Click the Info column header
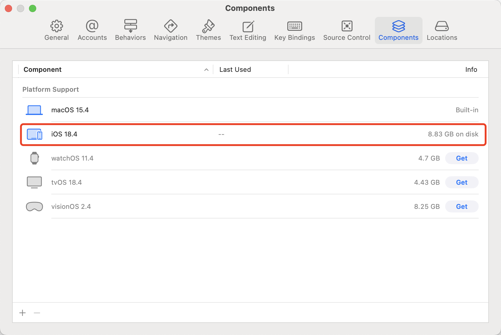501x335 pixels. pos(471,70)
